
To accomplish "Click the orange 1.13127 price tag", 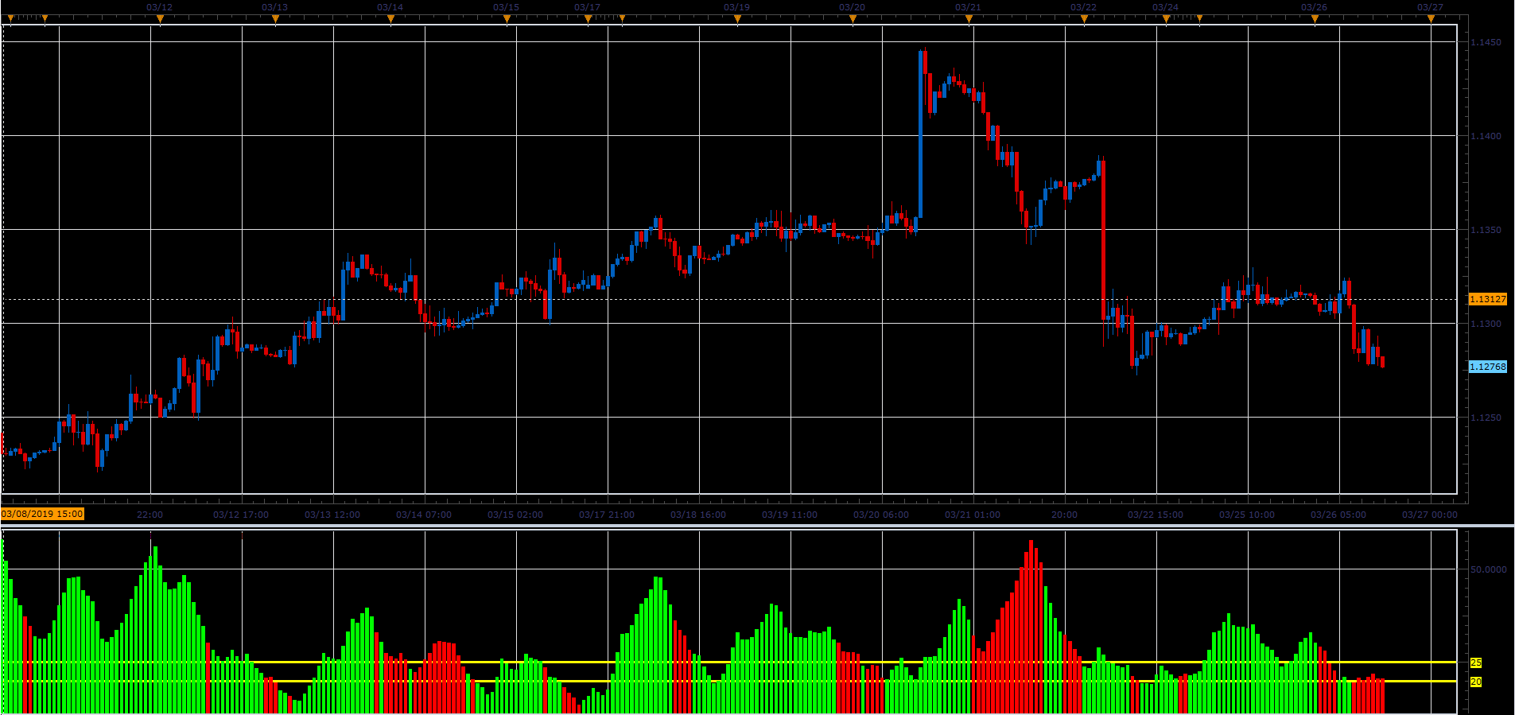I will pyautogui.click(x=1487, y=299).
